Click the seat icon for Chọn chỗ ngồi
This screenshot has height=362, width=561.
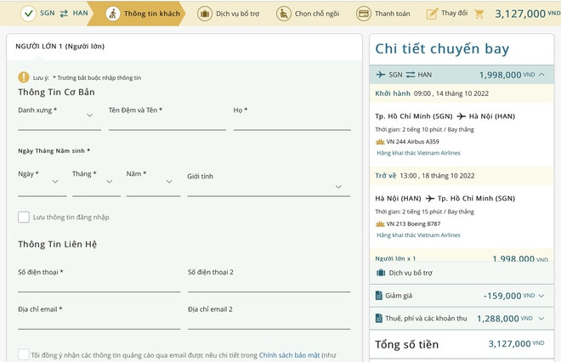(283, 14)
